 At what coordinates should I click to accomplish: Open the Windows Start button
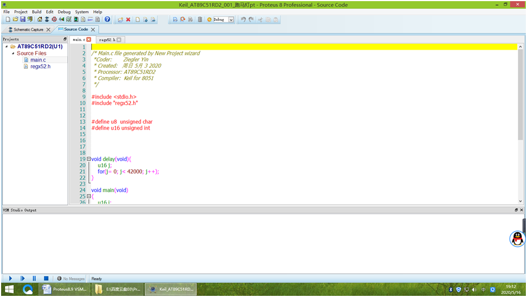(x=9, y=289)
